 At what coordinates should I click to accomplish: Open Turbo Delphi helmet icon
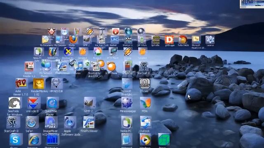coord(183,40)
